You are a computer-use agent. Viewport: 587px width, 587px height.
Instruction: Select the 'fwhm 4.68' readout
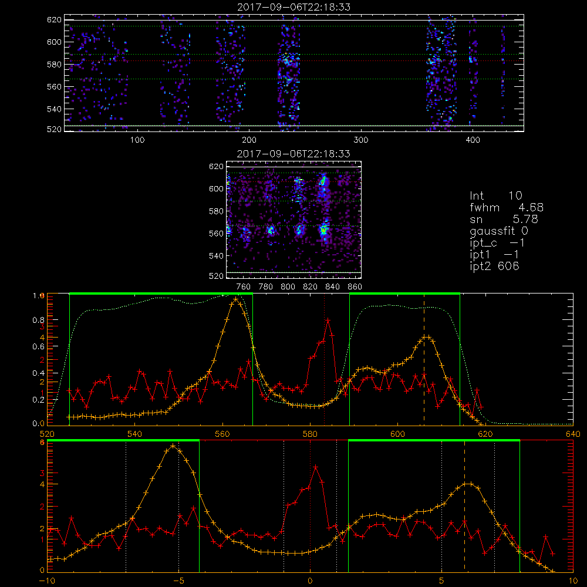click(507, 207)
